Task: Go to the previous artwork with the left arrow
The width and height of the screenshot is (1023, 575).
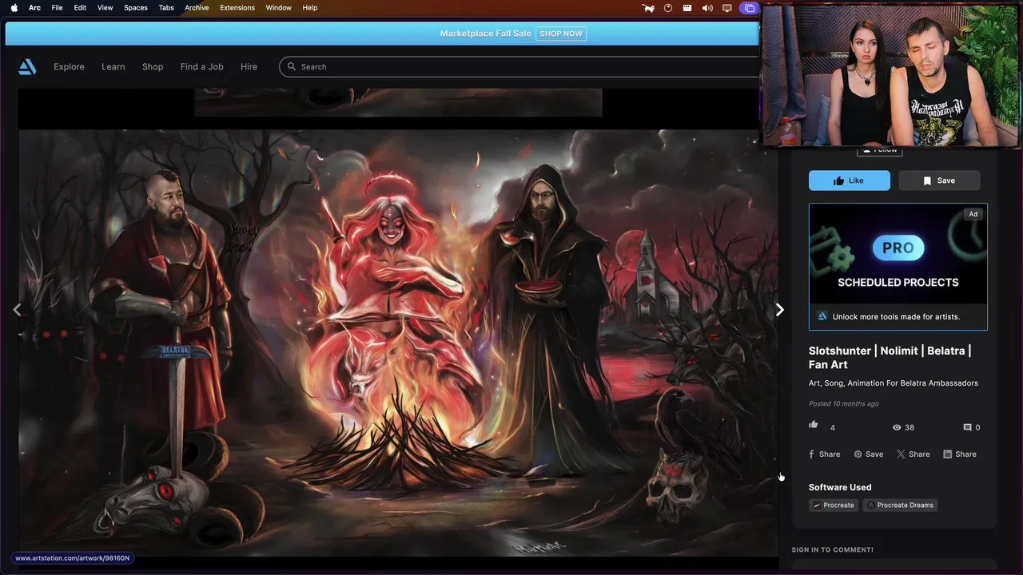Action: click(x=17, y=310)
